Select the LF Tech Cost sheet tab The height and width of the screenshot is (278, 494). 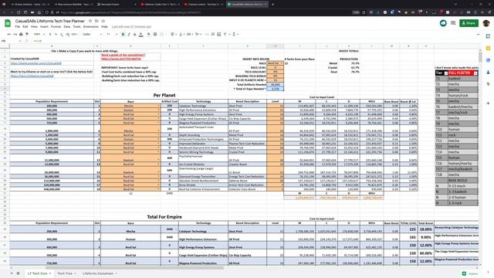click(39, 273)
